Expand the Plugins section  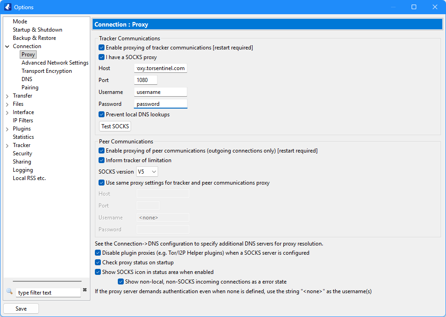point(6,128)
